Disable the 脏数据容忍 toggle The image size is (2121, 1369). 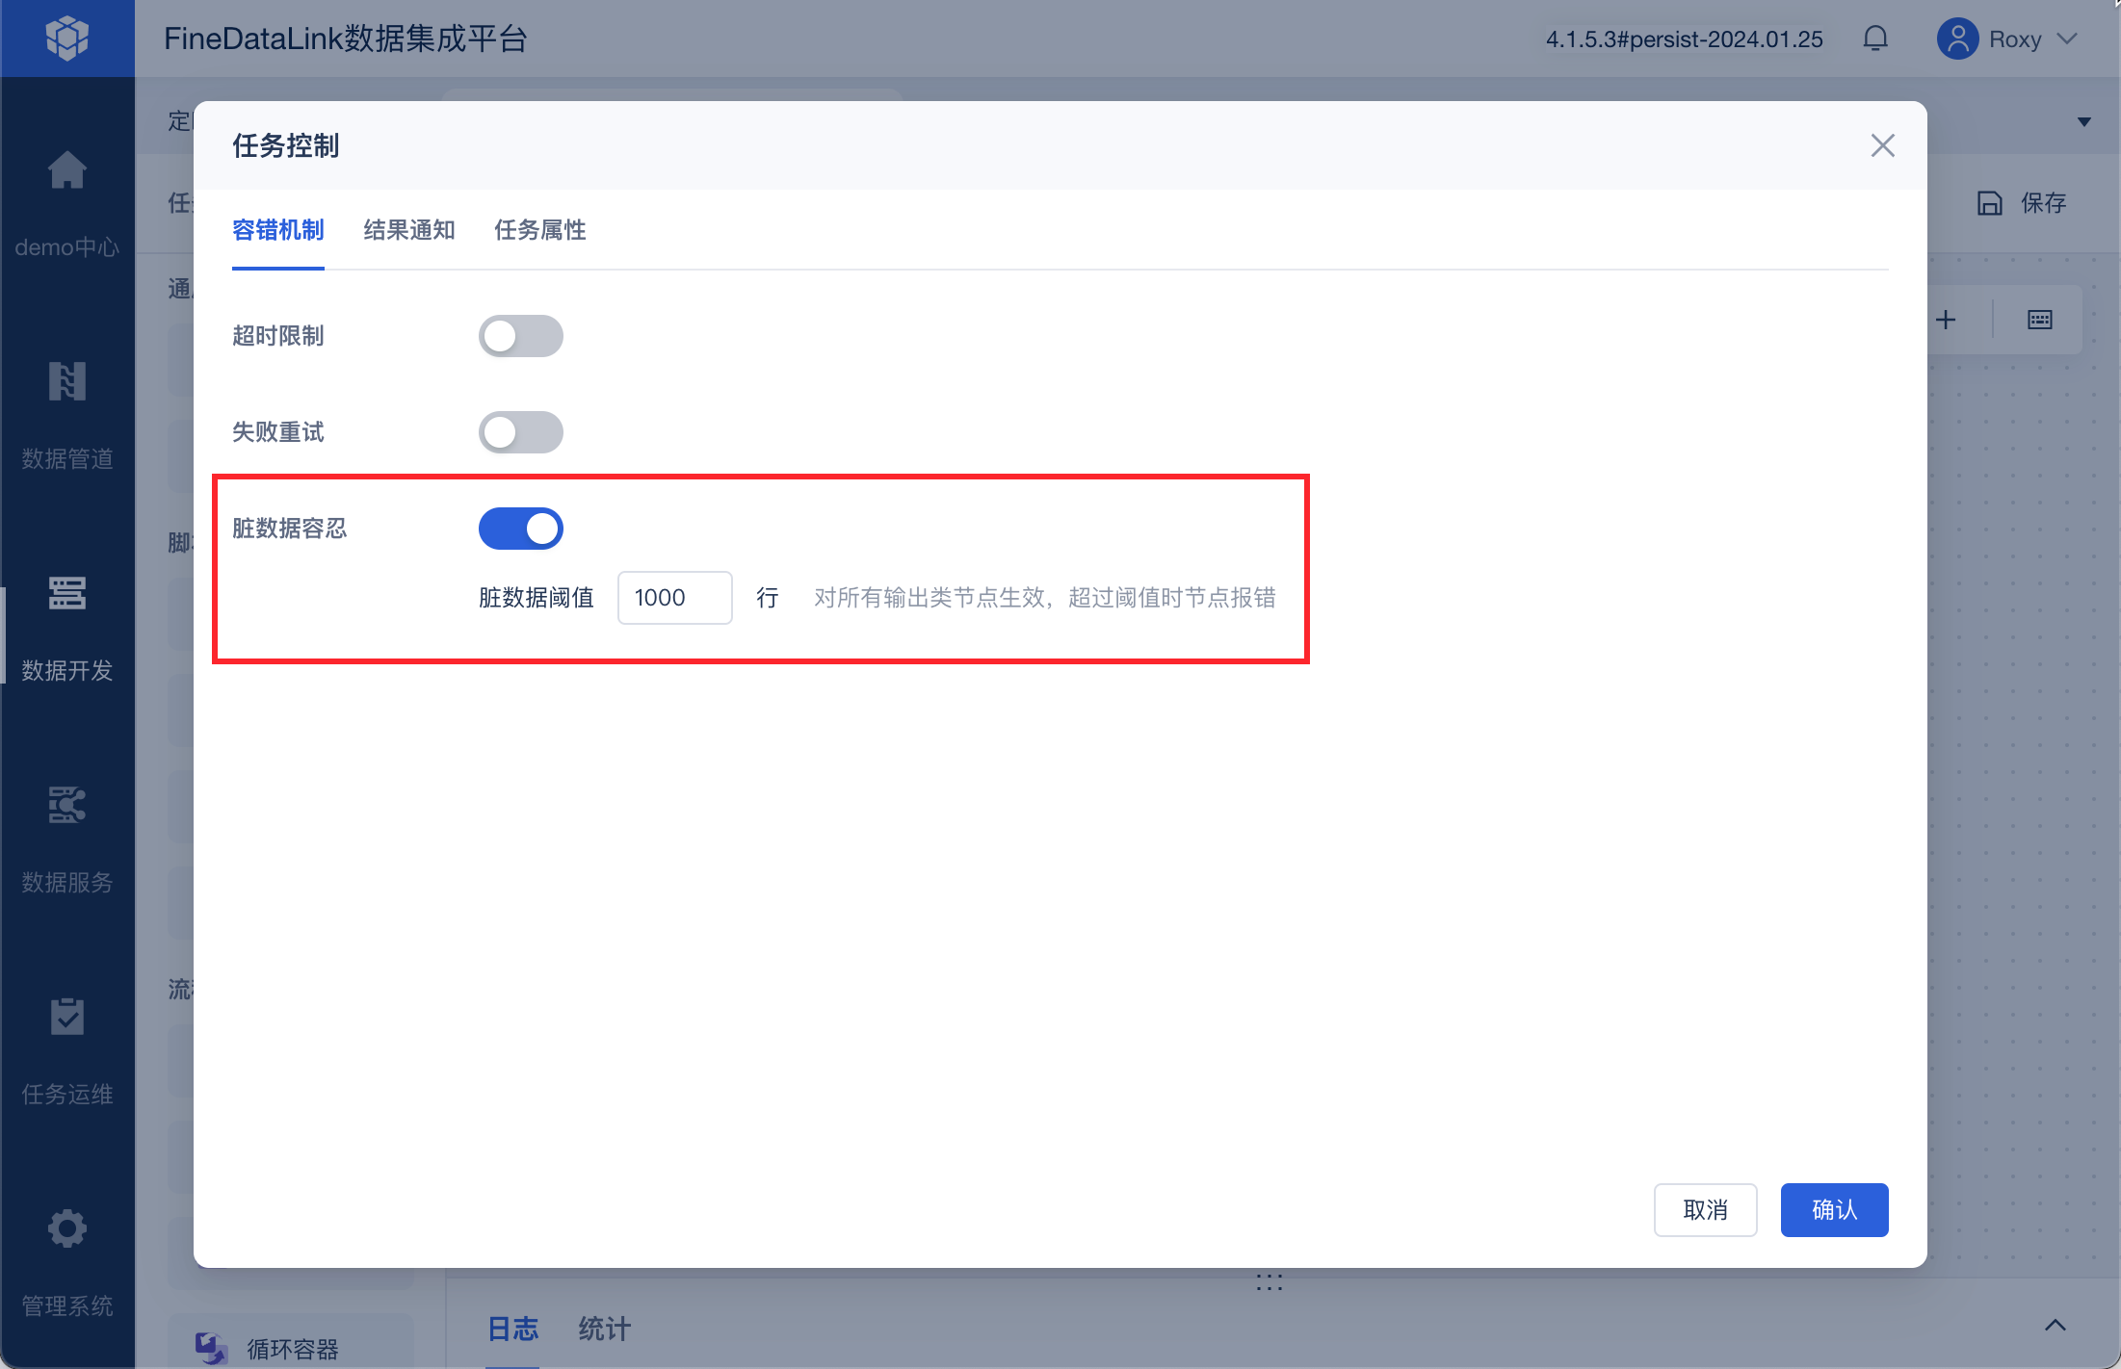(x=520, y=529)
